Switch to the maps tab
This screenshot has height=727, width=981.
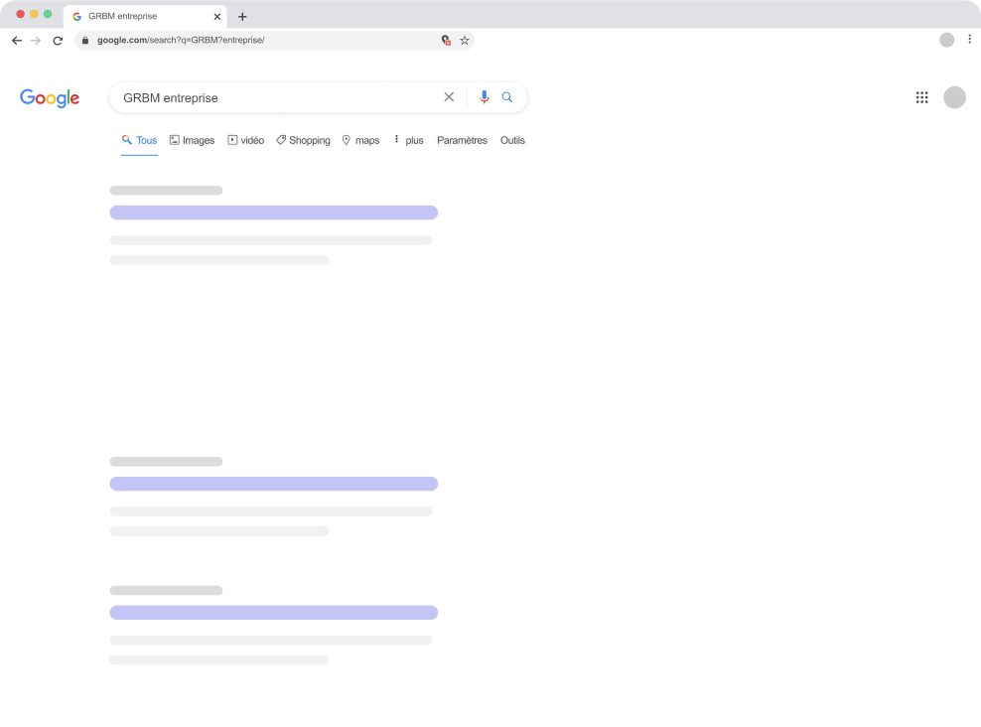(x=361, y=140)
